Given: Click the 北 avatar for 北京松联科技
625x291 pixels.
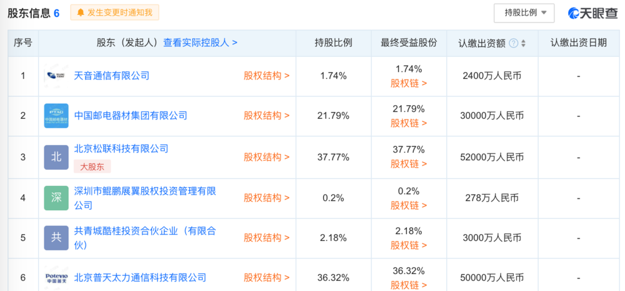Looking at the screenshot, I should (56, 157).
